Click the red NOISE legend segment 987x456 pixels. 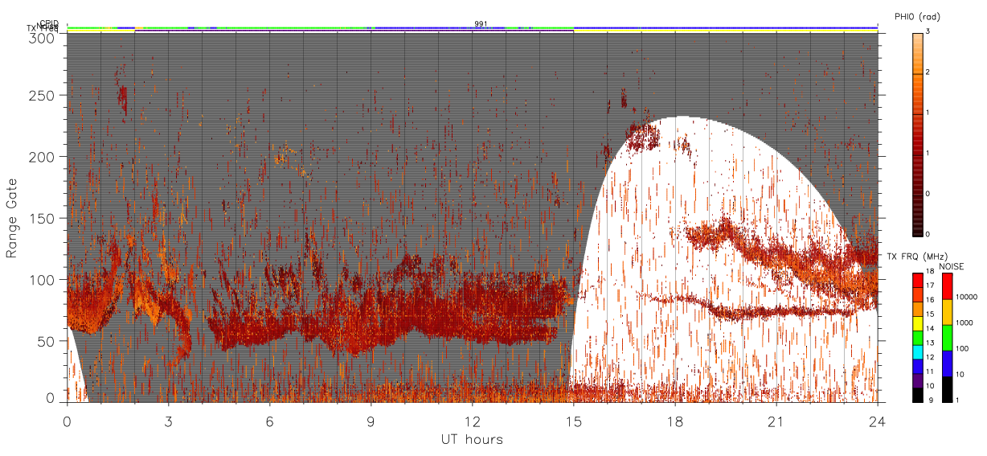click(946, 286)
